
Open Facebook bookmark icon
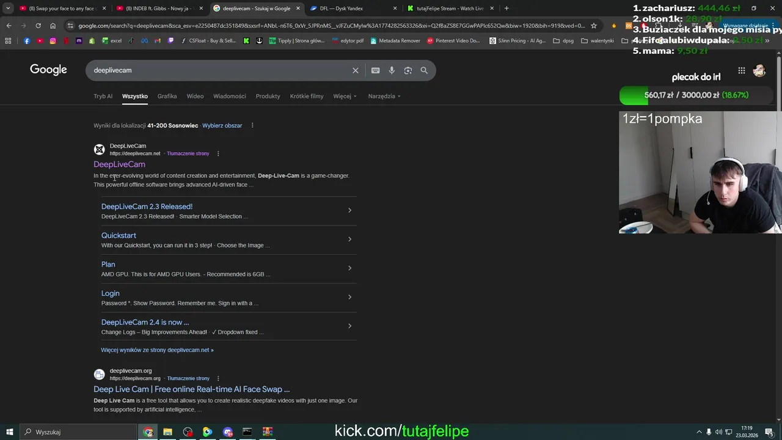click(x=27, y=41)
